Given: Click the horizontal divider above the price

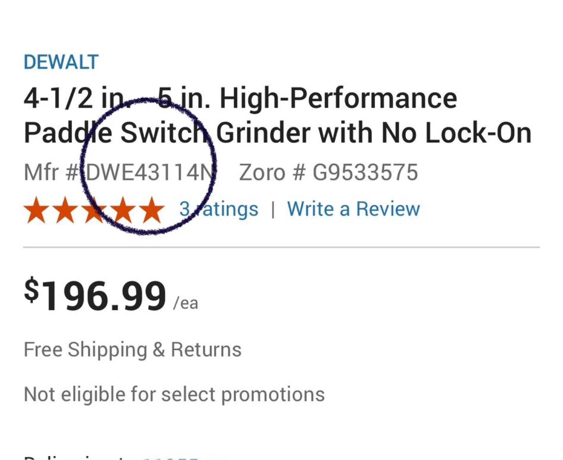Looking at the screenshot, I should pos(281,247).
